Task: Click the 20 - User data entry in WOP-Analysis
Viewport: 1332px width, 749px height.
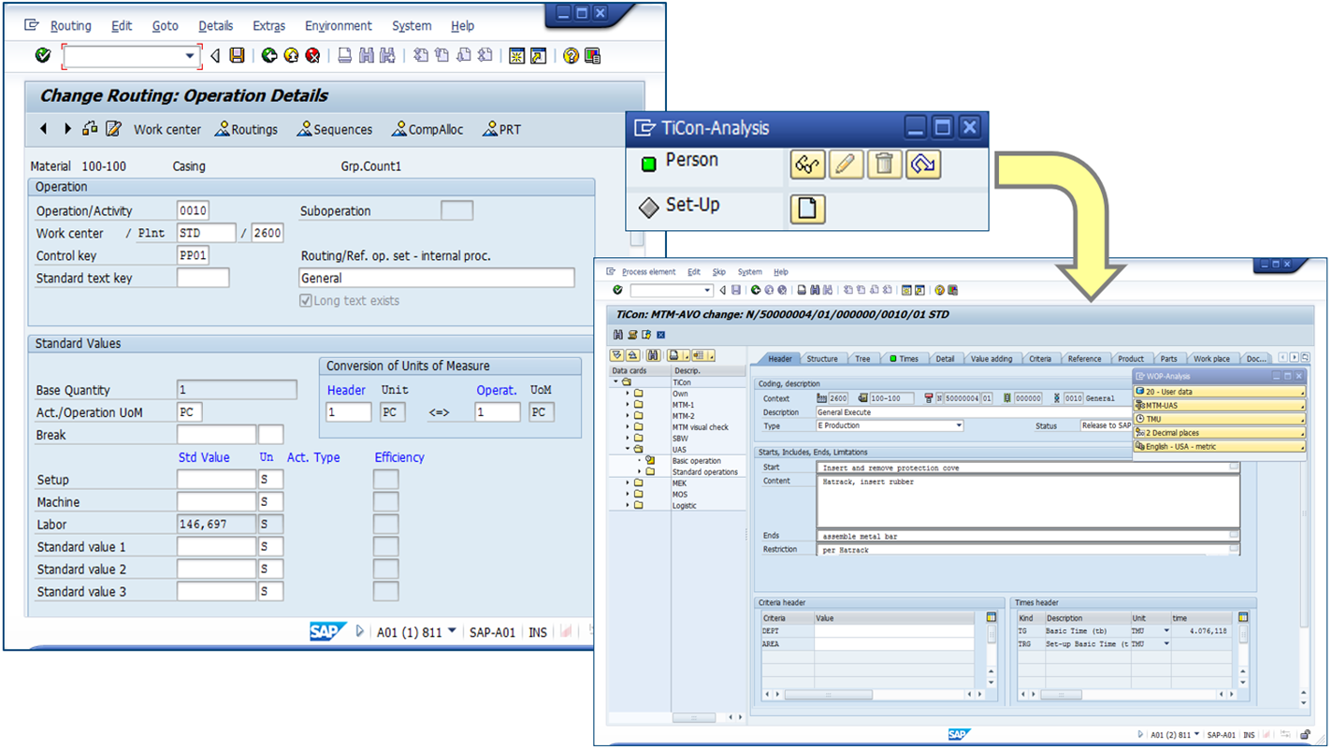Action: [x=1219, y=392]
